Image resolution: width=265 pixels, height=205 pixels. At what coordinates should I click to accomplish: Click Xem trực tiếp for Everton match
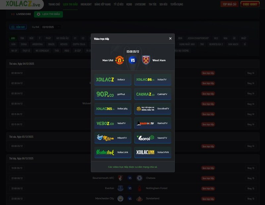(208, 188)
